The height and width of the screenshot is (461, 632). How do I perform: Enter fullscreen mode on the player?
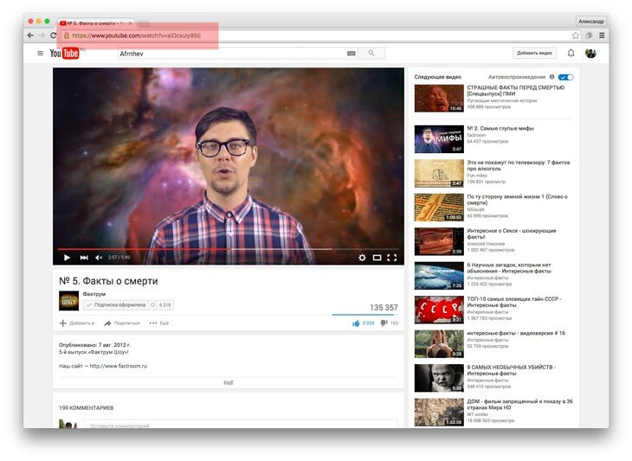click(x=392, y=258)
